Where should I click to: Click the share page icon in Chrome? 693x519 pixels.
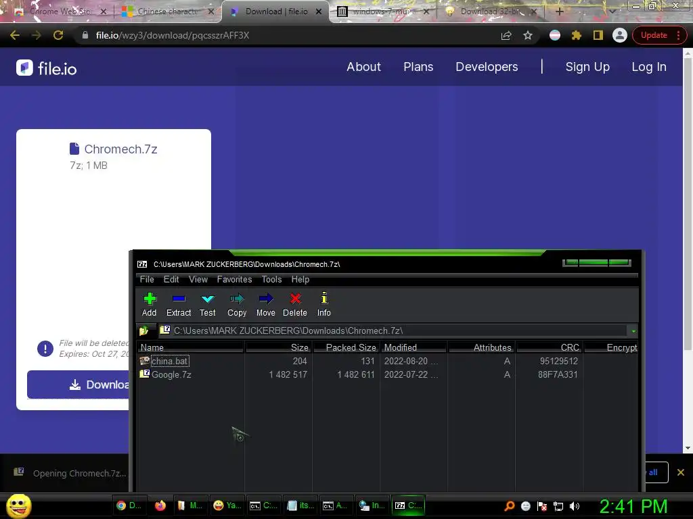[506, 36]
